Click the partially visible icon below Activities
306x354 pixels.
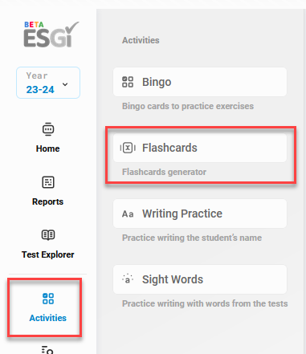pyautogui.click(x=48, y=349)
